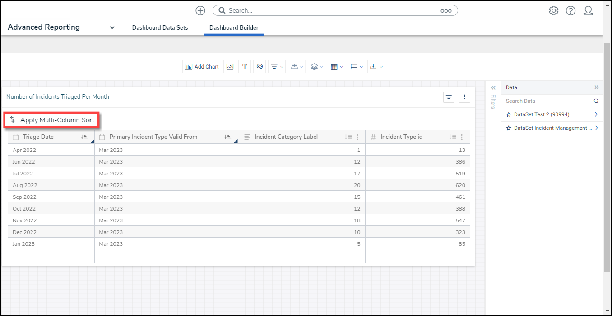Open the settings gear icon
The image size is (612, 316).
click(x=553, y=11)
